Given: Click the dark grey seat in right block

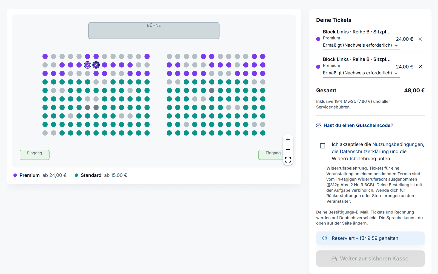Looking at the screenshot, I should tap(212, 90).
